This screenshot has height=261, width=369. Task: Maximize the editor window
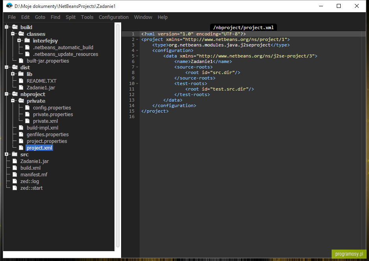pos(339,6)
